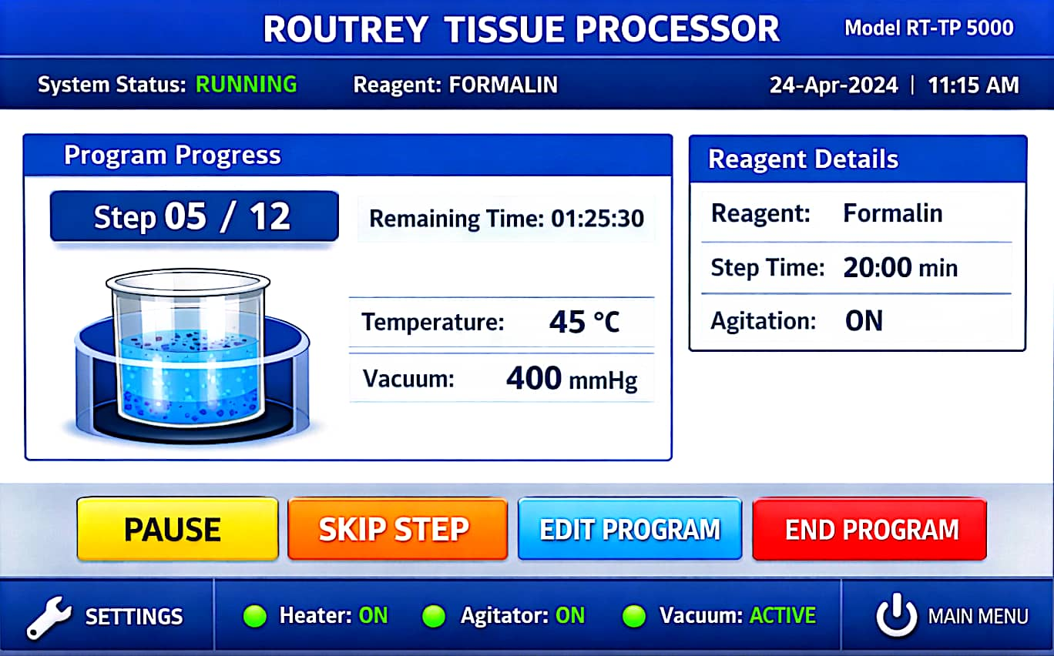Click the green Vacuum status indicator light
Viewport: 1054px width, 656px height.
click(634, 616)
